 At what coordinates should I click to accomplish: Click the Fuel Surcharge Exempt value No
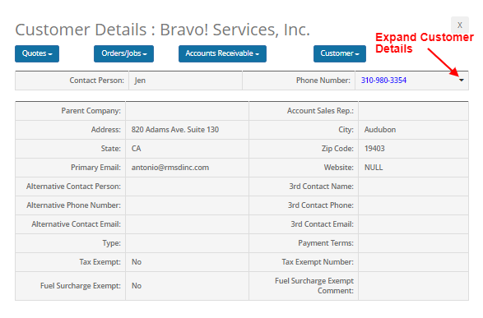coord(137,286)
